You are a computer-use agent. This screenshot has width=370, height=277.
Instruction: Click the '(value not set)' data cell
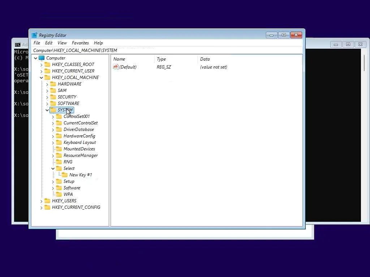(214, 67)
